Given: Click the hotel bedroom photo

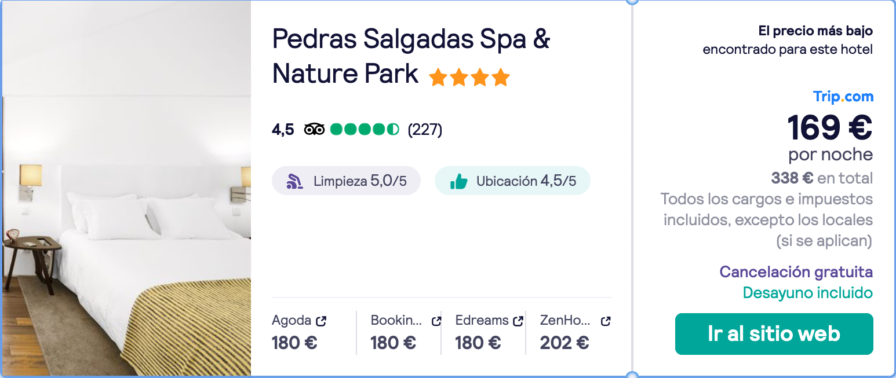Looking at the screenshot, I should [x=126, y=189].
